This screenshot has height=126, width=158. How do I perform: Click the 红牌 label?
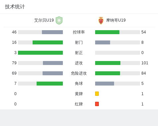pyautogui.click(x=79, y=104)
